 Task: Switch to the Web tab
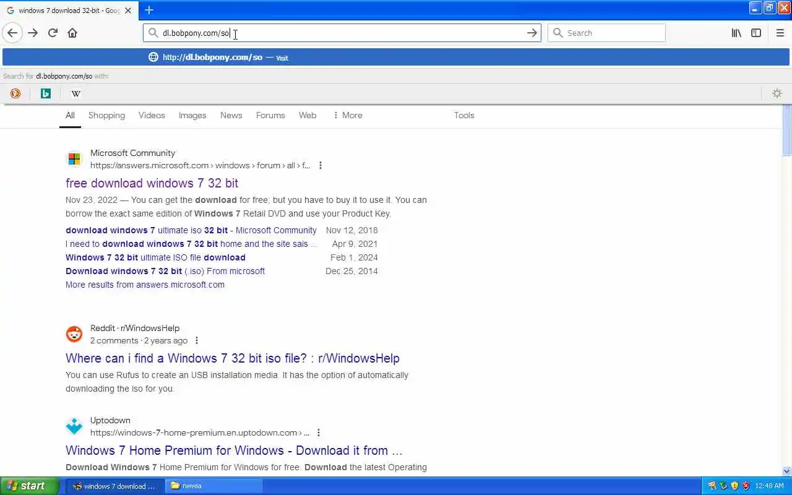click(308, 115)
